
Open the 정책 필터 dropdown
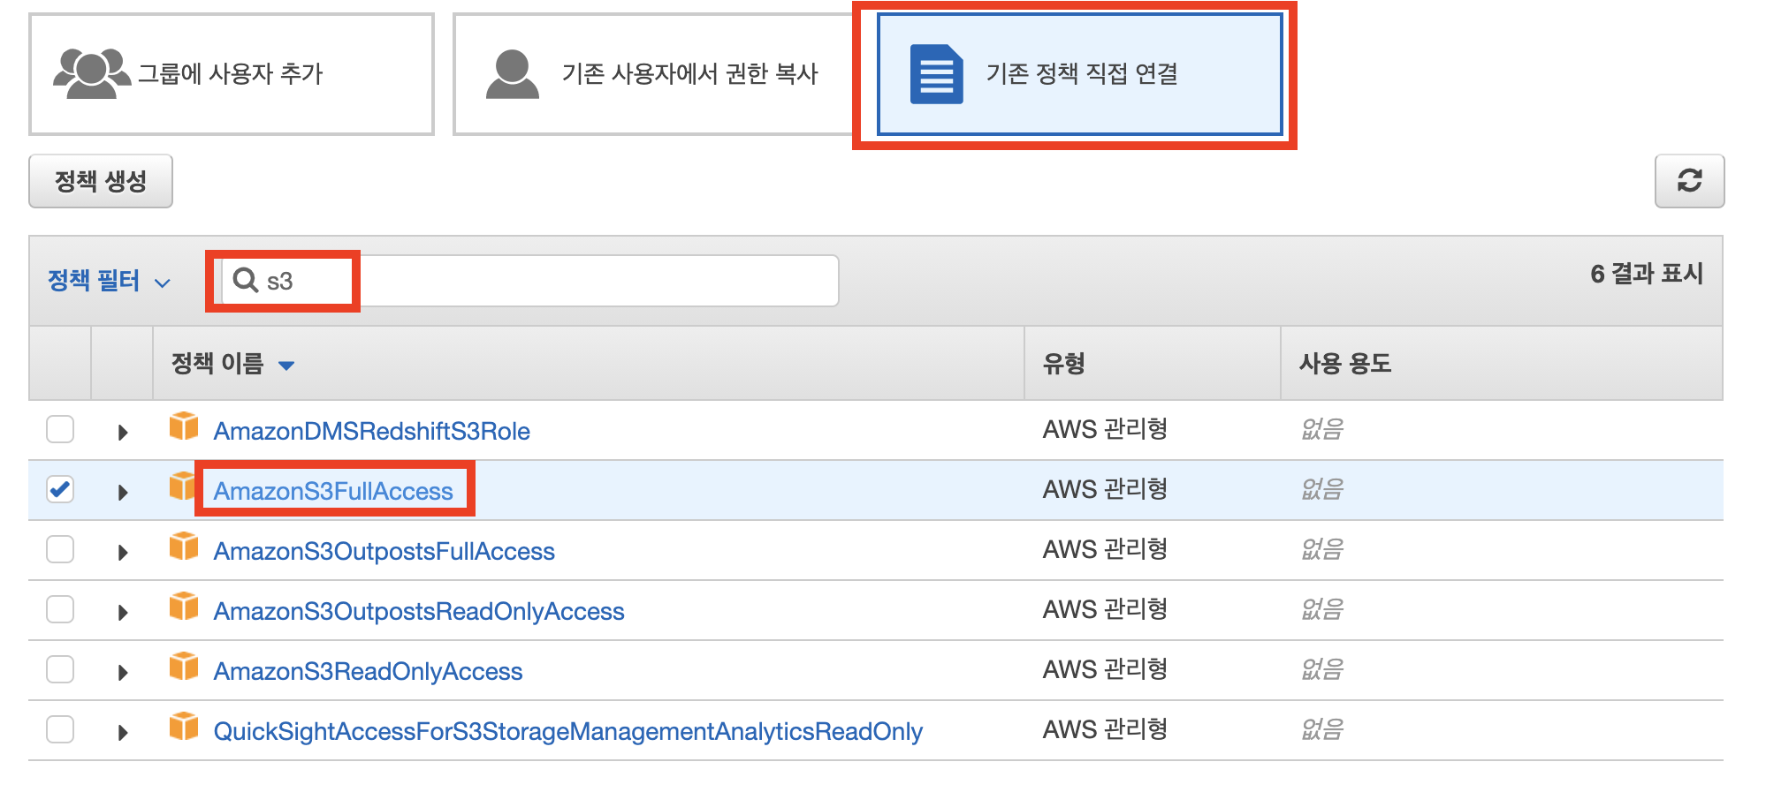coord(108,281)
